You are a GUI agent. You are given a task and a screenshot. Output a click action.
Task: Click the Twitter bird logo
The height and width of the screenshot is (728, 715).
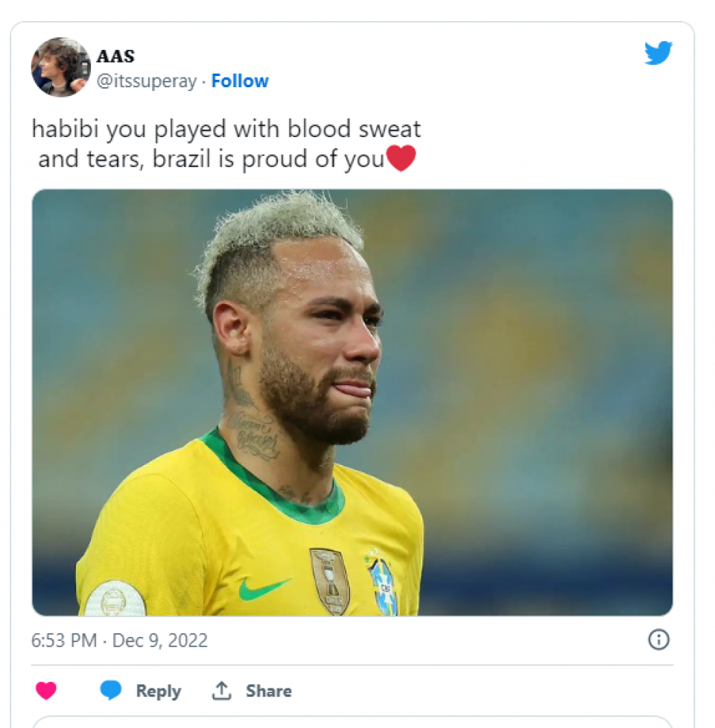658,53
